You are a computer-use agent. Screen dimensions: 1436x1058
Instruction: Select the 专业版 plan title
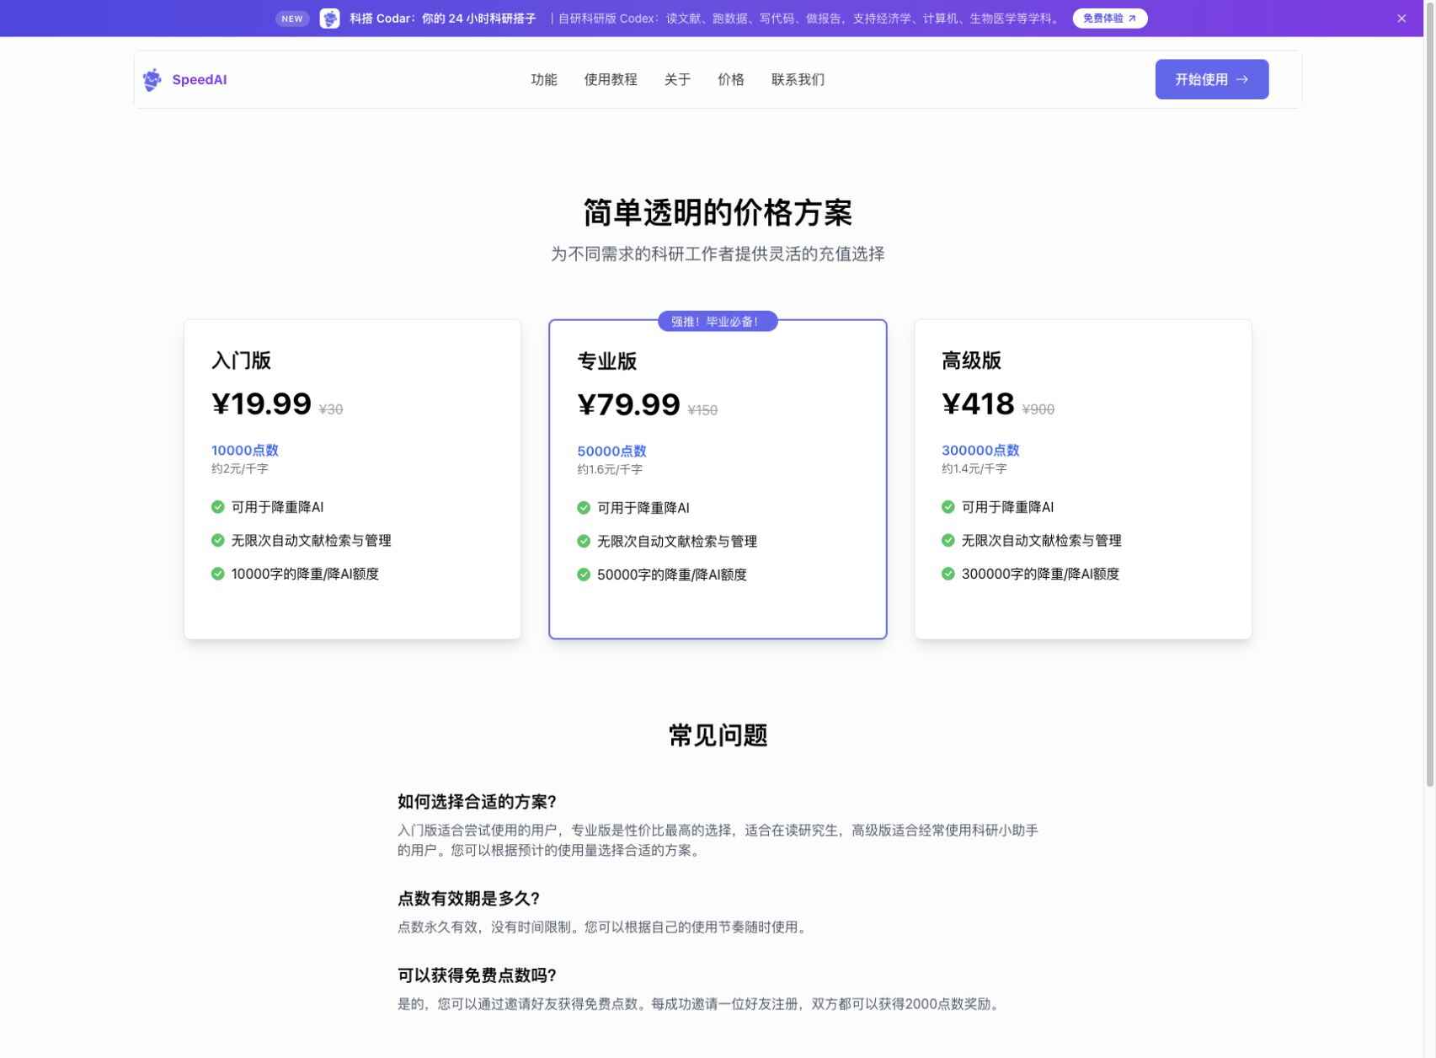[x=607, y=361]
